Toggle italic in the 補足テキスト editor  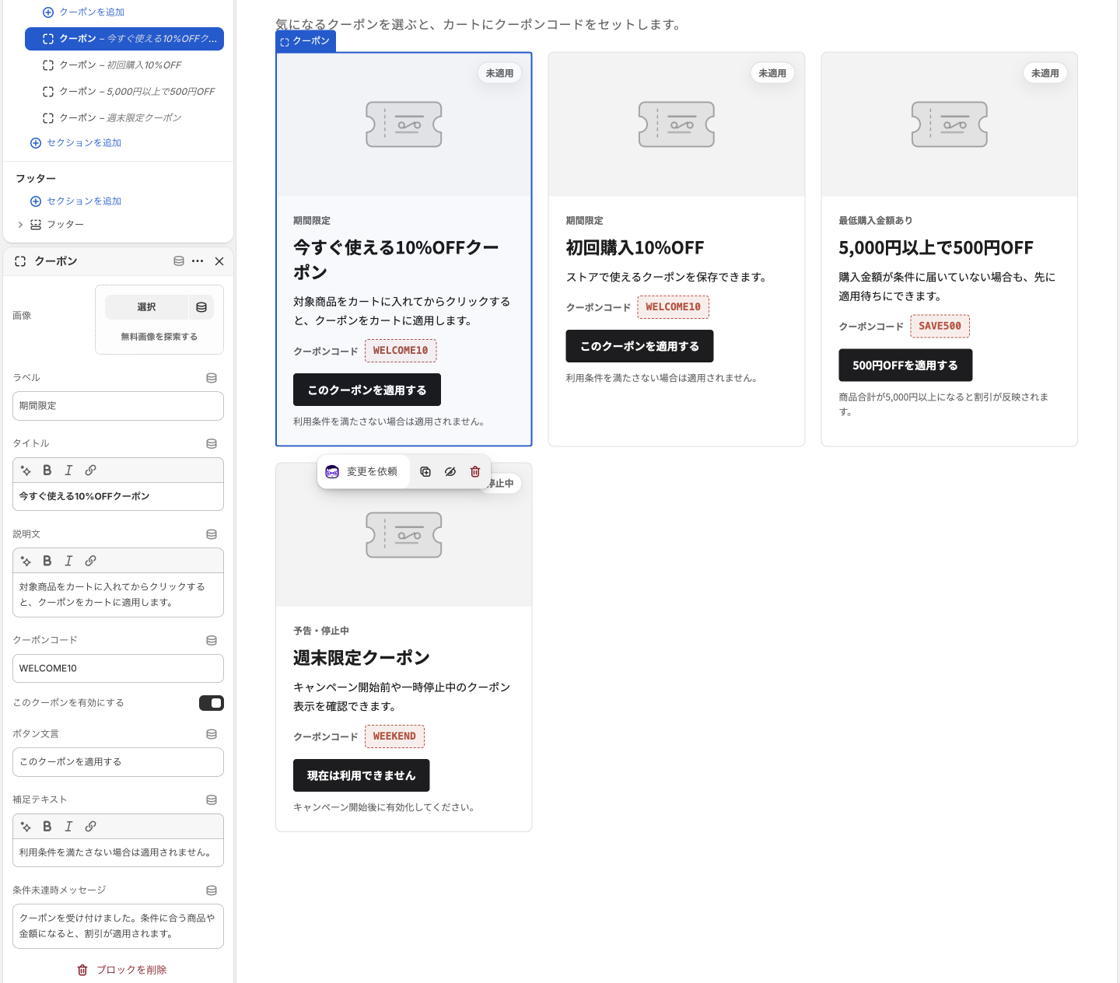click(x=68, y=827)
